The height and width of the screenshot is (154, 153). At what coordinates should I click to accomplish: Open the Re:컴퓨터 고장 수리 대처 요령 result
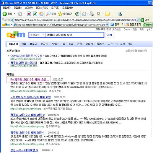point(29,79)
